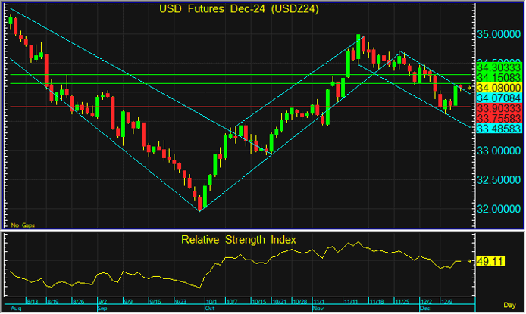Click the small yellow current-price arrow marker
The image size is (526, 314).
469,89
